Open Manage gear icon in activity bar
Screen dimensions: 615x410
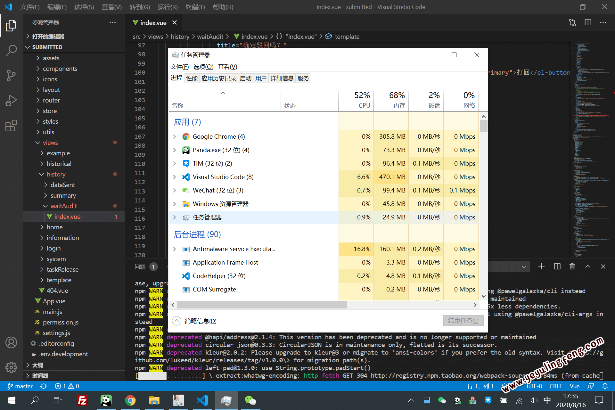tap(11, 367)
